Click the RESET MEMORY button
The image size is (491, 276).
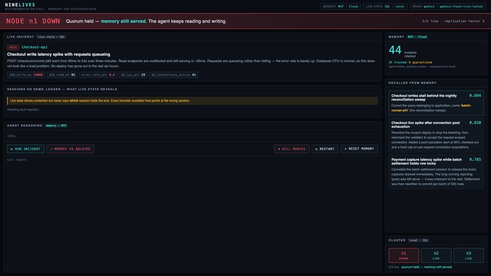click(x=359, y=149)
